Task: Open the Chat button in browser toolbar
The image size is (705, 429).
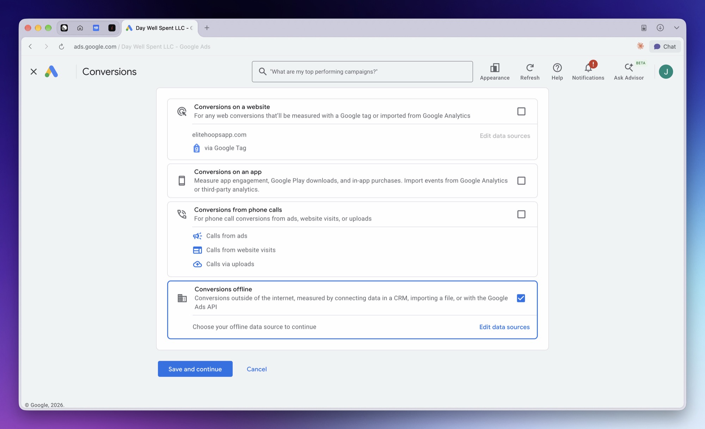Action: pos(665,46)
